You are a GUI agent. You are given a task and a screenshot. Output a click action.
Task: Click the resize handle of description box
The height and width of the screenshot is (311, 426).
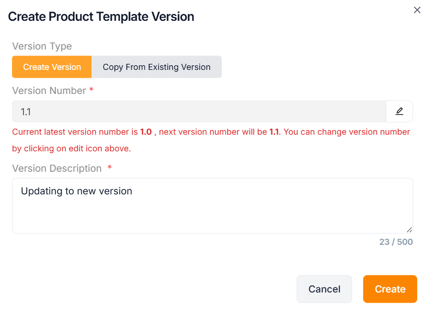(x=409, y=230)
